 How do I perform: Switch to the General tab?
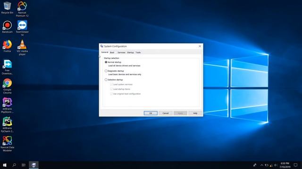click(x=105, y=52)
